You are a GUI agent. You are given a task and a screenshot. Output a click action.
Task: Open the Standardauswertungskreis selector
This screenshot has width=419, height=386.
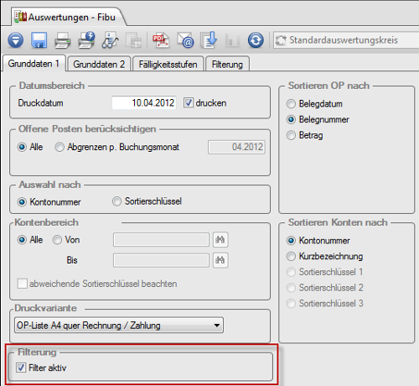point(346,40)
